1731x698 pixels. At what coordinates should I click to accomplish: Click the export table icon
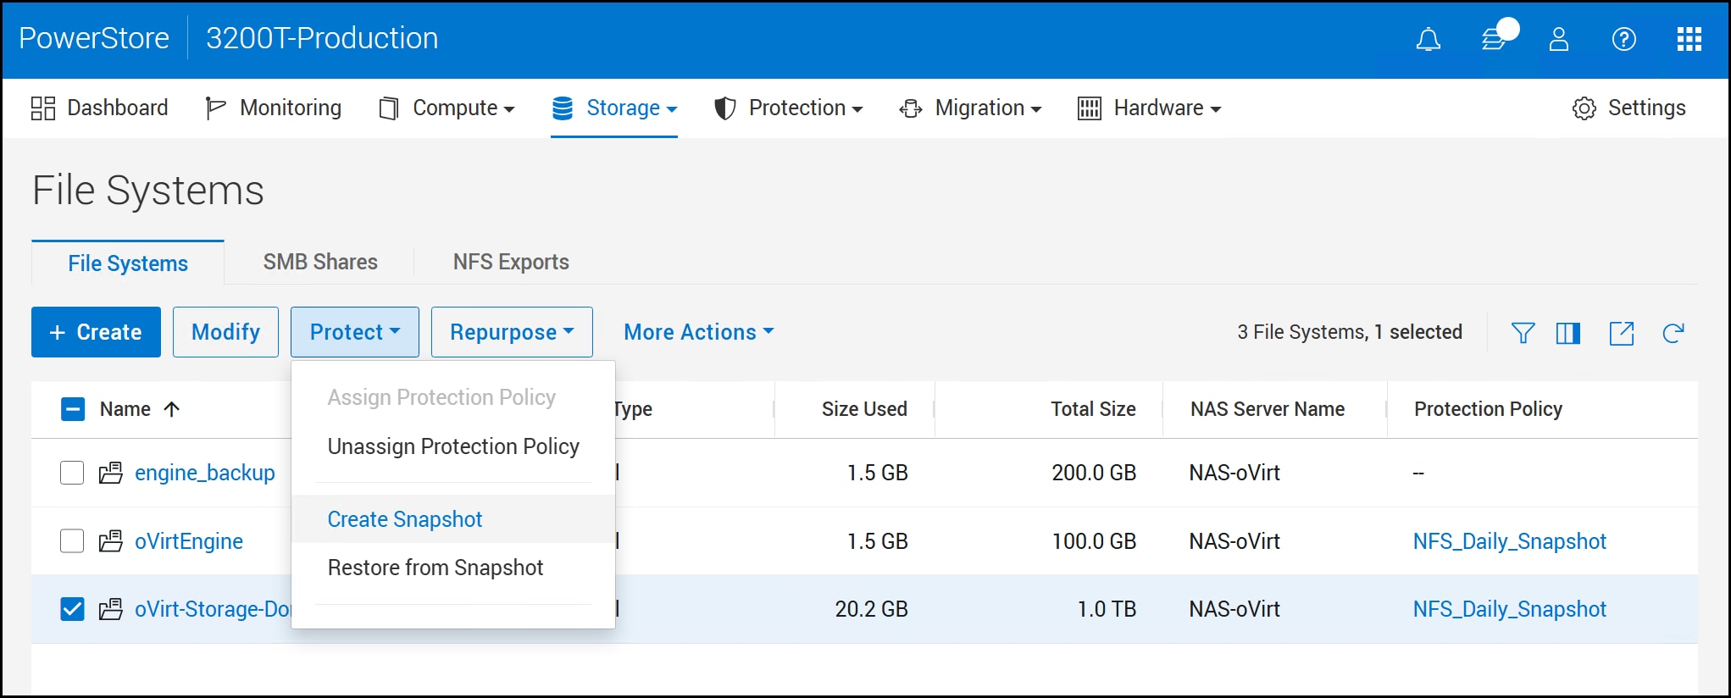click(x=1621, y=333)
